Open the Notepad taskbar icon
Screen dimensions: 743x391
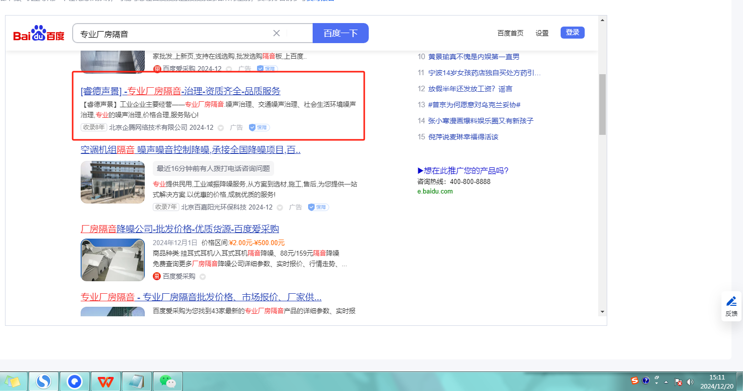point(136,381)
